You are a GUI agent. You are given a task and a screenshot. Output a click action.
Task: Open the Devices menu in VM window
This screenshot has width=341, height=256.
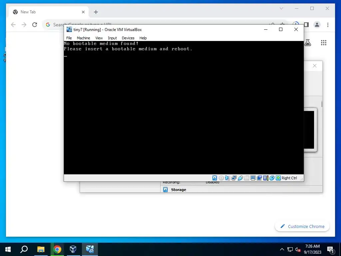pyautogui.click(x=128, y=38)
